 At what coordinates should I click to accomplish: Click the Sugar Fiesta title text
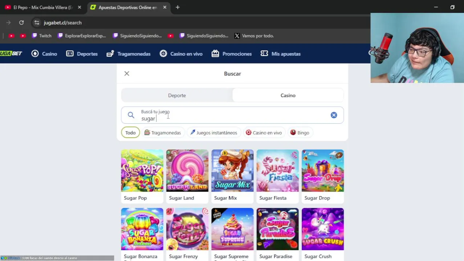tap(273, 198)
